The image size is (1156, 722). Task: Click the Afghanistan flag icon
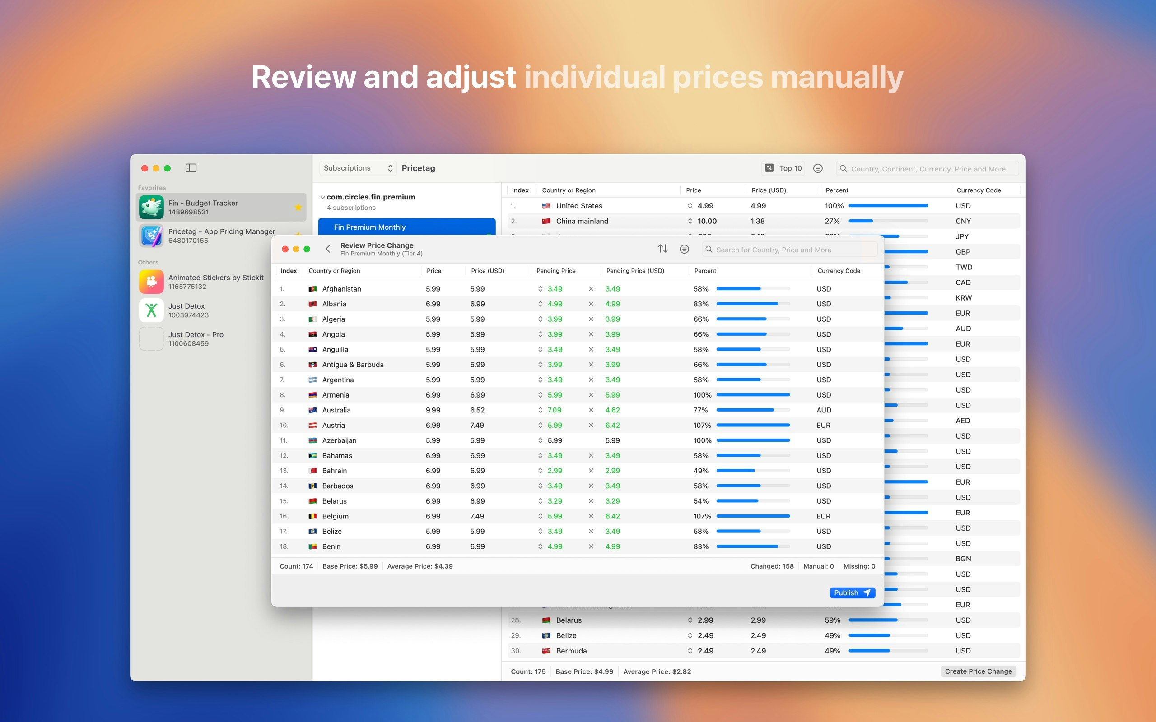[x=312, y=289]
